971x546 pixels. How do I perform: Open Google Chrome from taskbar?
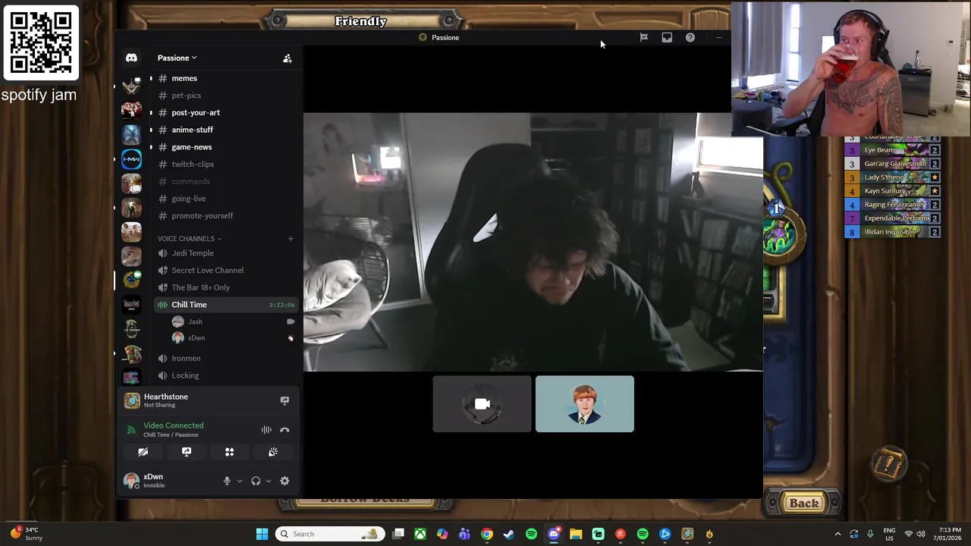pos(487,534)
